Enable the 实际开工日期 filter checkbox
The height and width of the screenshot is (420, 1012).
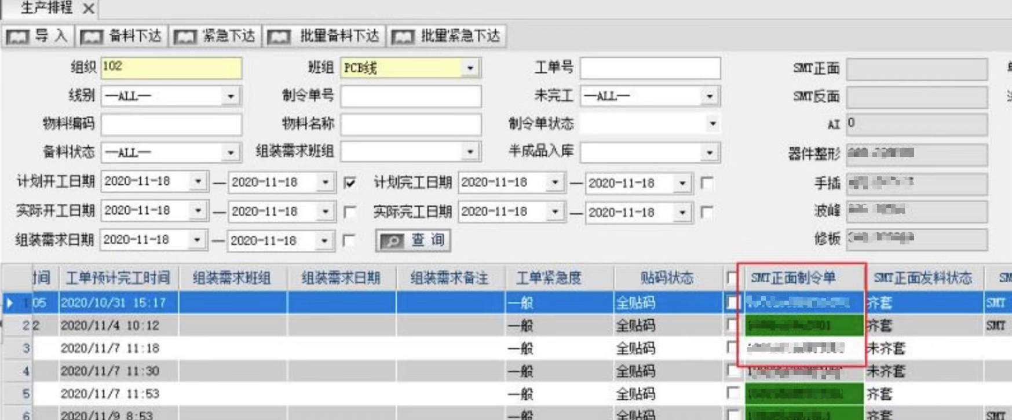350,212
